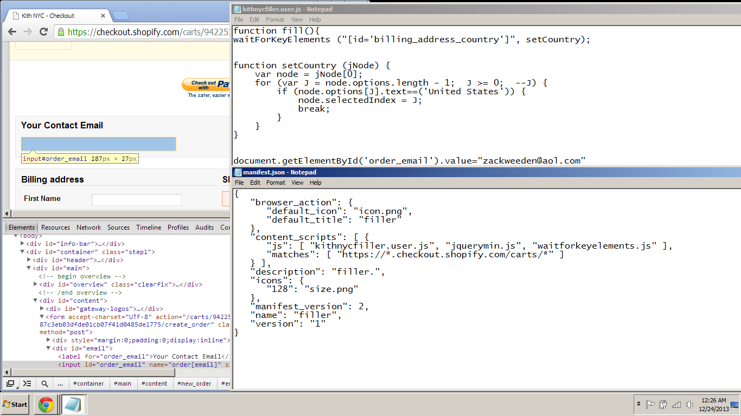Screen dimensions: 741x416
Task: Click the DevTools magnifier inspect icon
Action: [x=44, y=383]
